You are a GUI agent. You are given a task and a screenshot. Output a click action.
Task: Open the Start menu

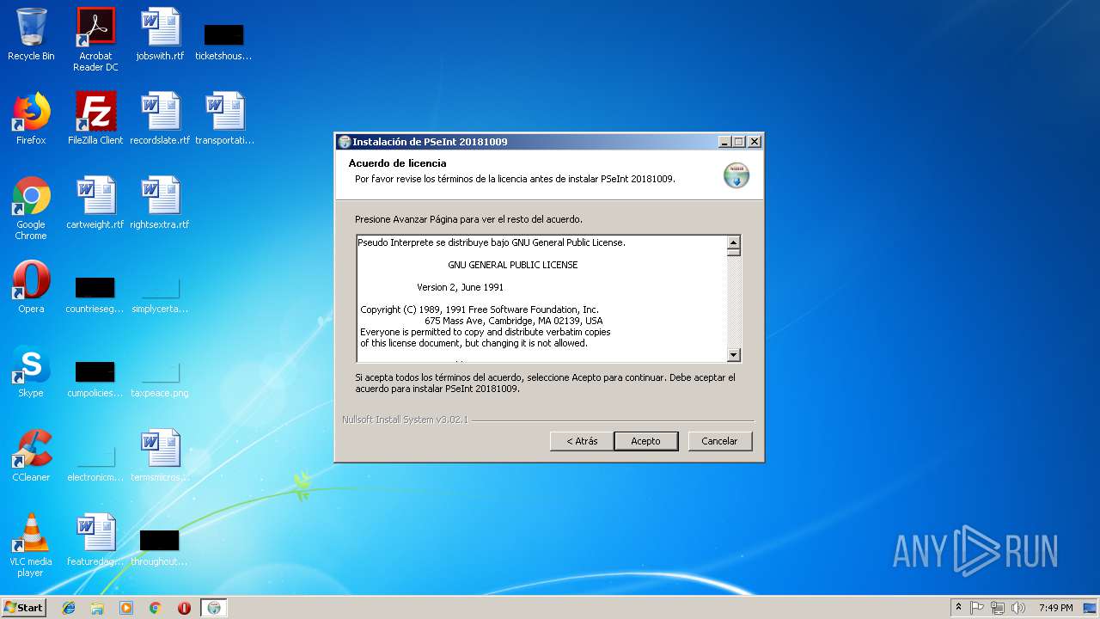click(x=23, y=608)
